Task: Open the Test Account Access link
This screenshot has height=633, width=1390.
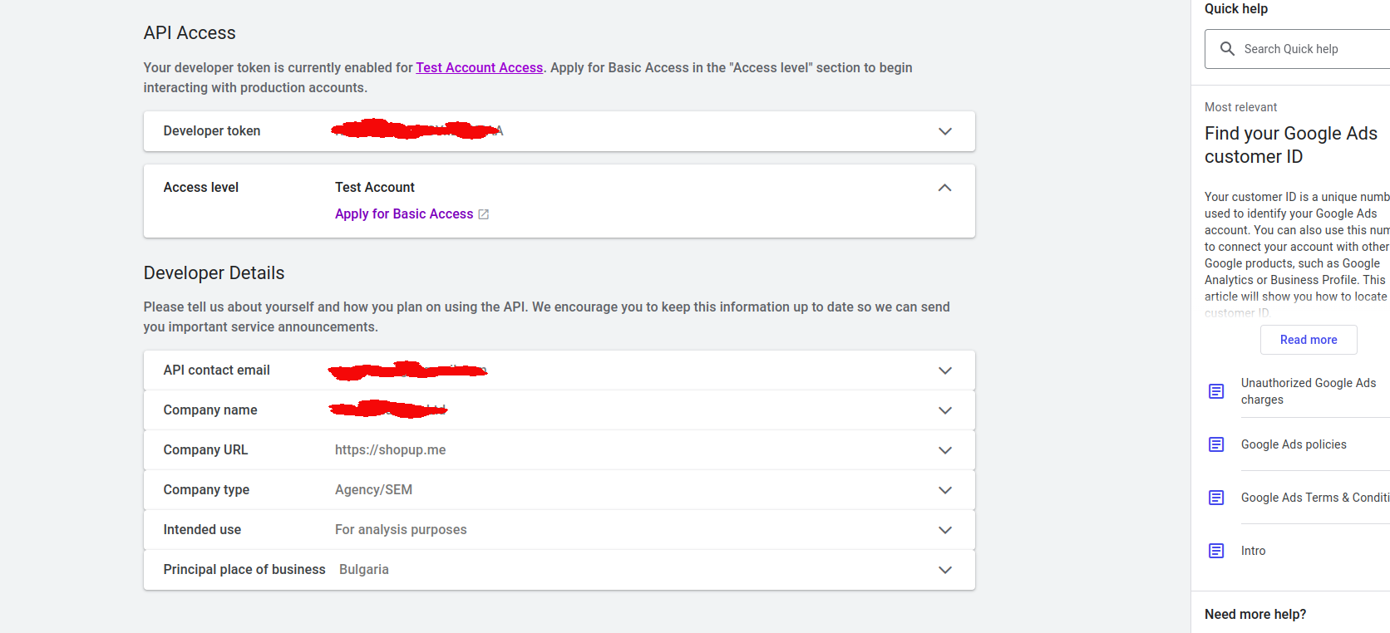Action: point(479,68)
